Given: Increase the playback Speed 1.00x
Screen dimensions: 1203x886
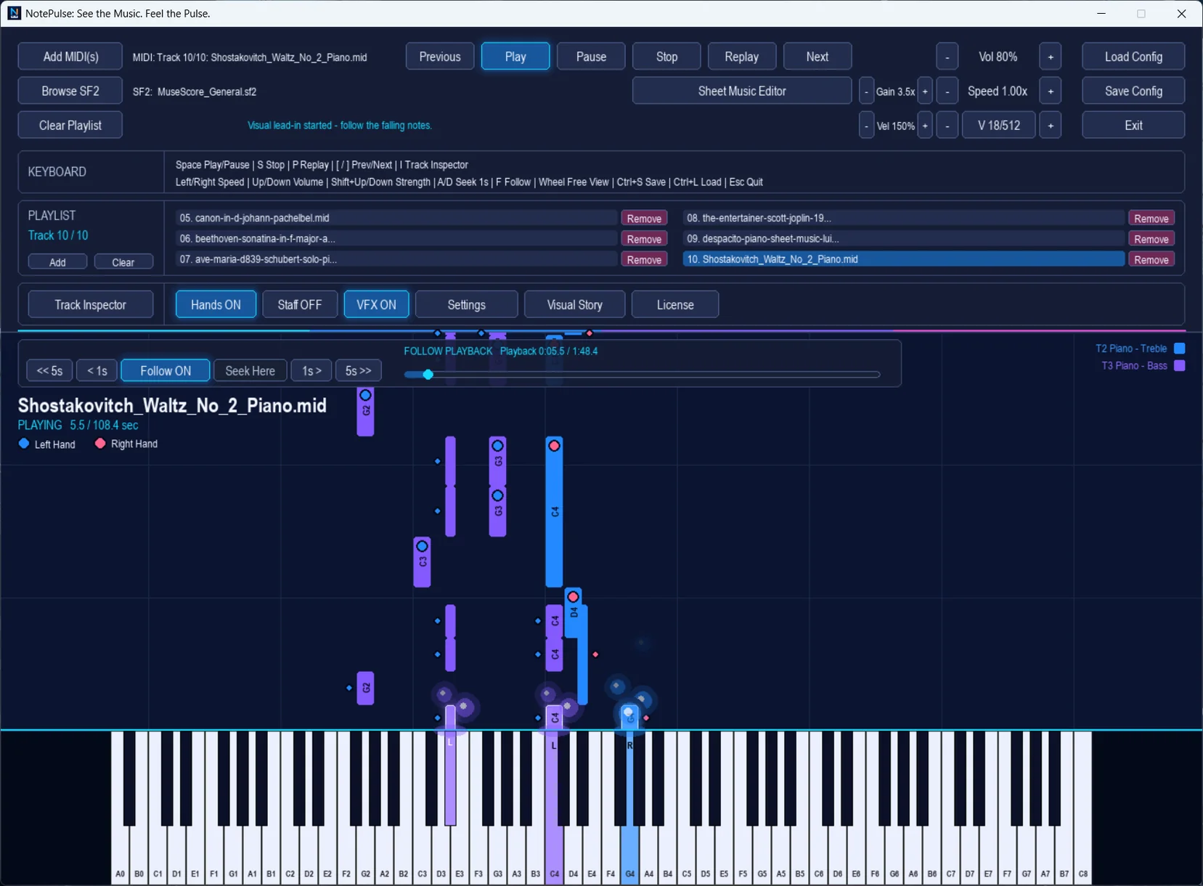Looking at the screenshot, I should pos(1051,92).
